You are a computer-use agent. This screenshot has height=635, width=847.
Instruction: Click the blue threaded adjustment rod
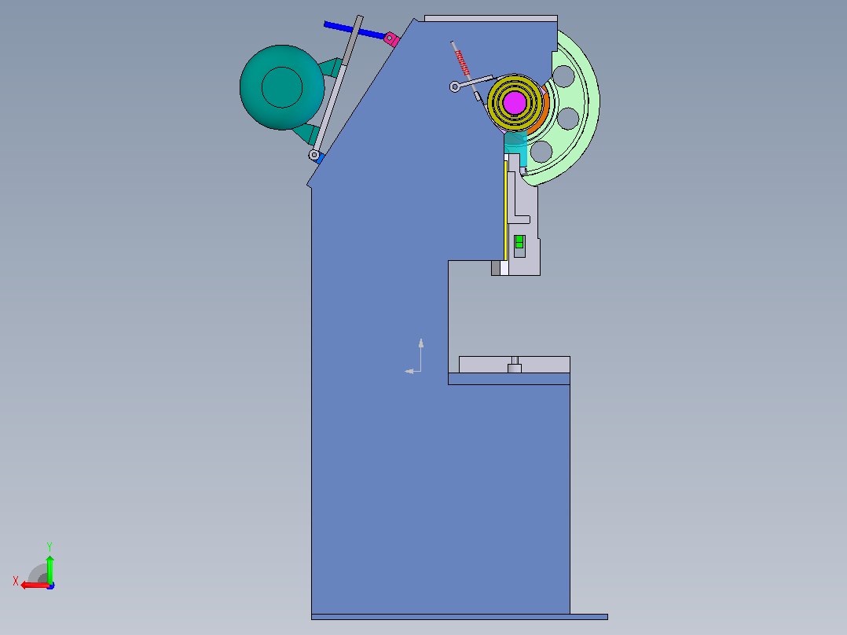354,31
